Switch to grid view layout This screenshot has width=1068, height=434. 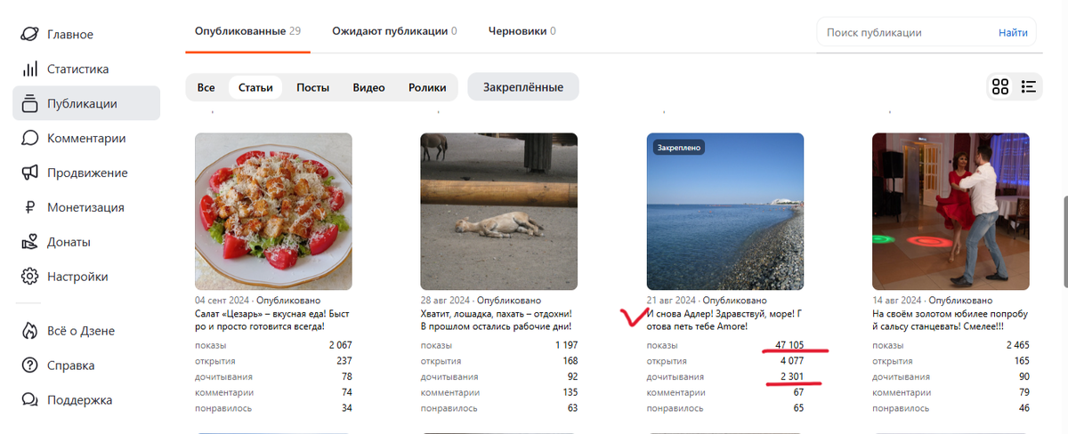1000,86
